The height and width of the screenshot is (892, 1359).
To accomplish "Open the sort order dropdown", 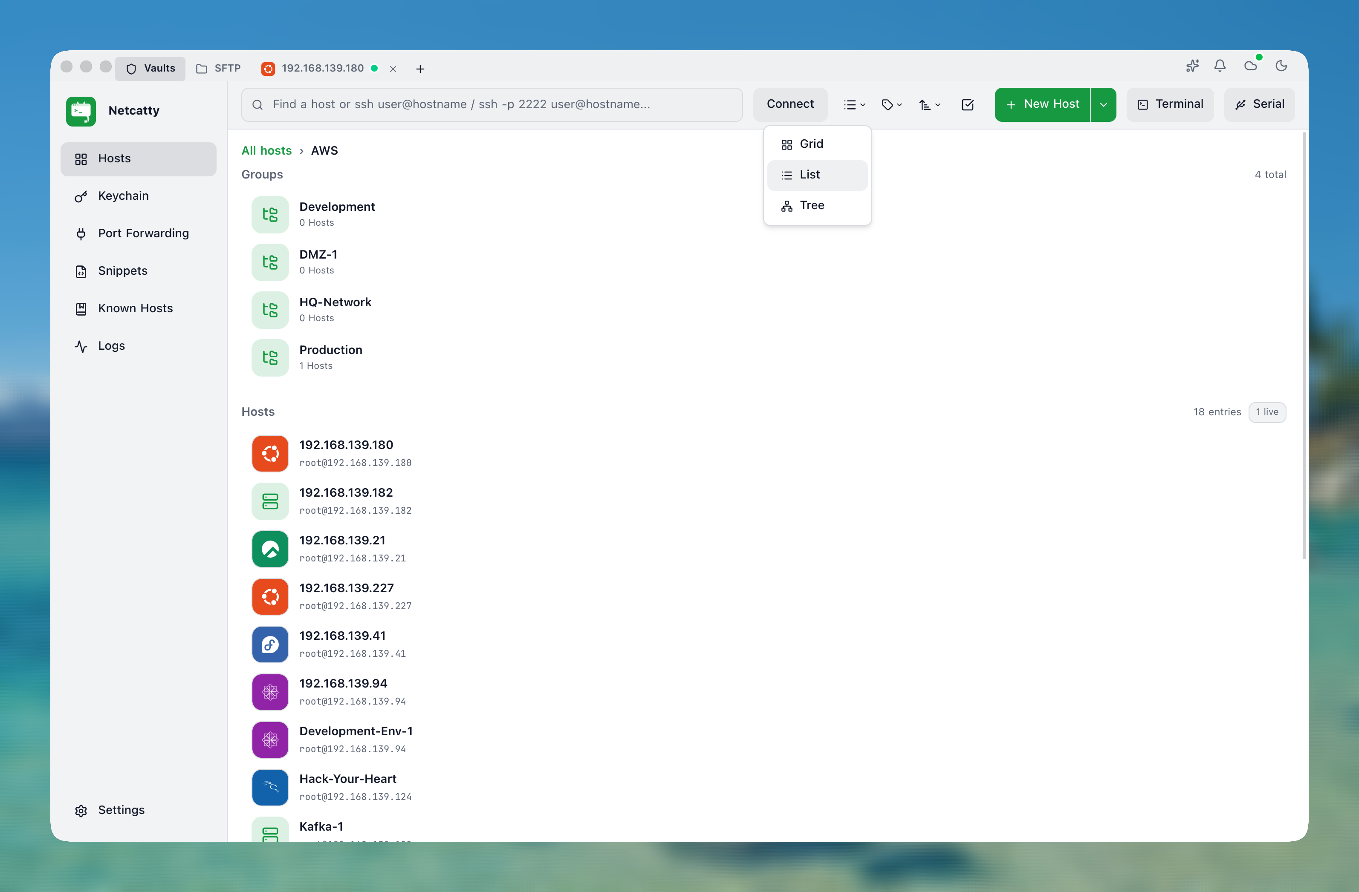I will point(929,104).
